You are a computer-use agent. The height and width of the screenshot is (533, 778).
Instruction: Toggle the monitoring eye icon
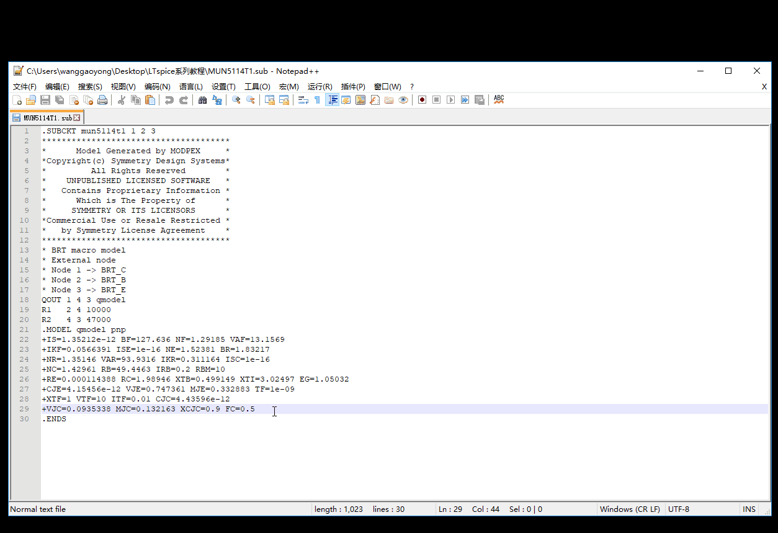pyautogui.click(x=403, y=100)
